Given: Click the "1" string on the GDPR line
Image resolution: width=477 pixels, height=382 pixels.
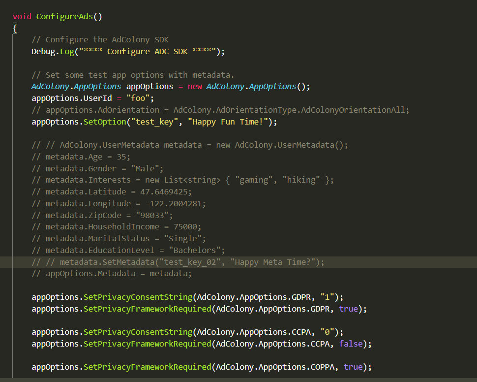Looking at the screenshot, I should [x=327, y=297].
